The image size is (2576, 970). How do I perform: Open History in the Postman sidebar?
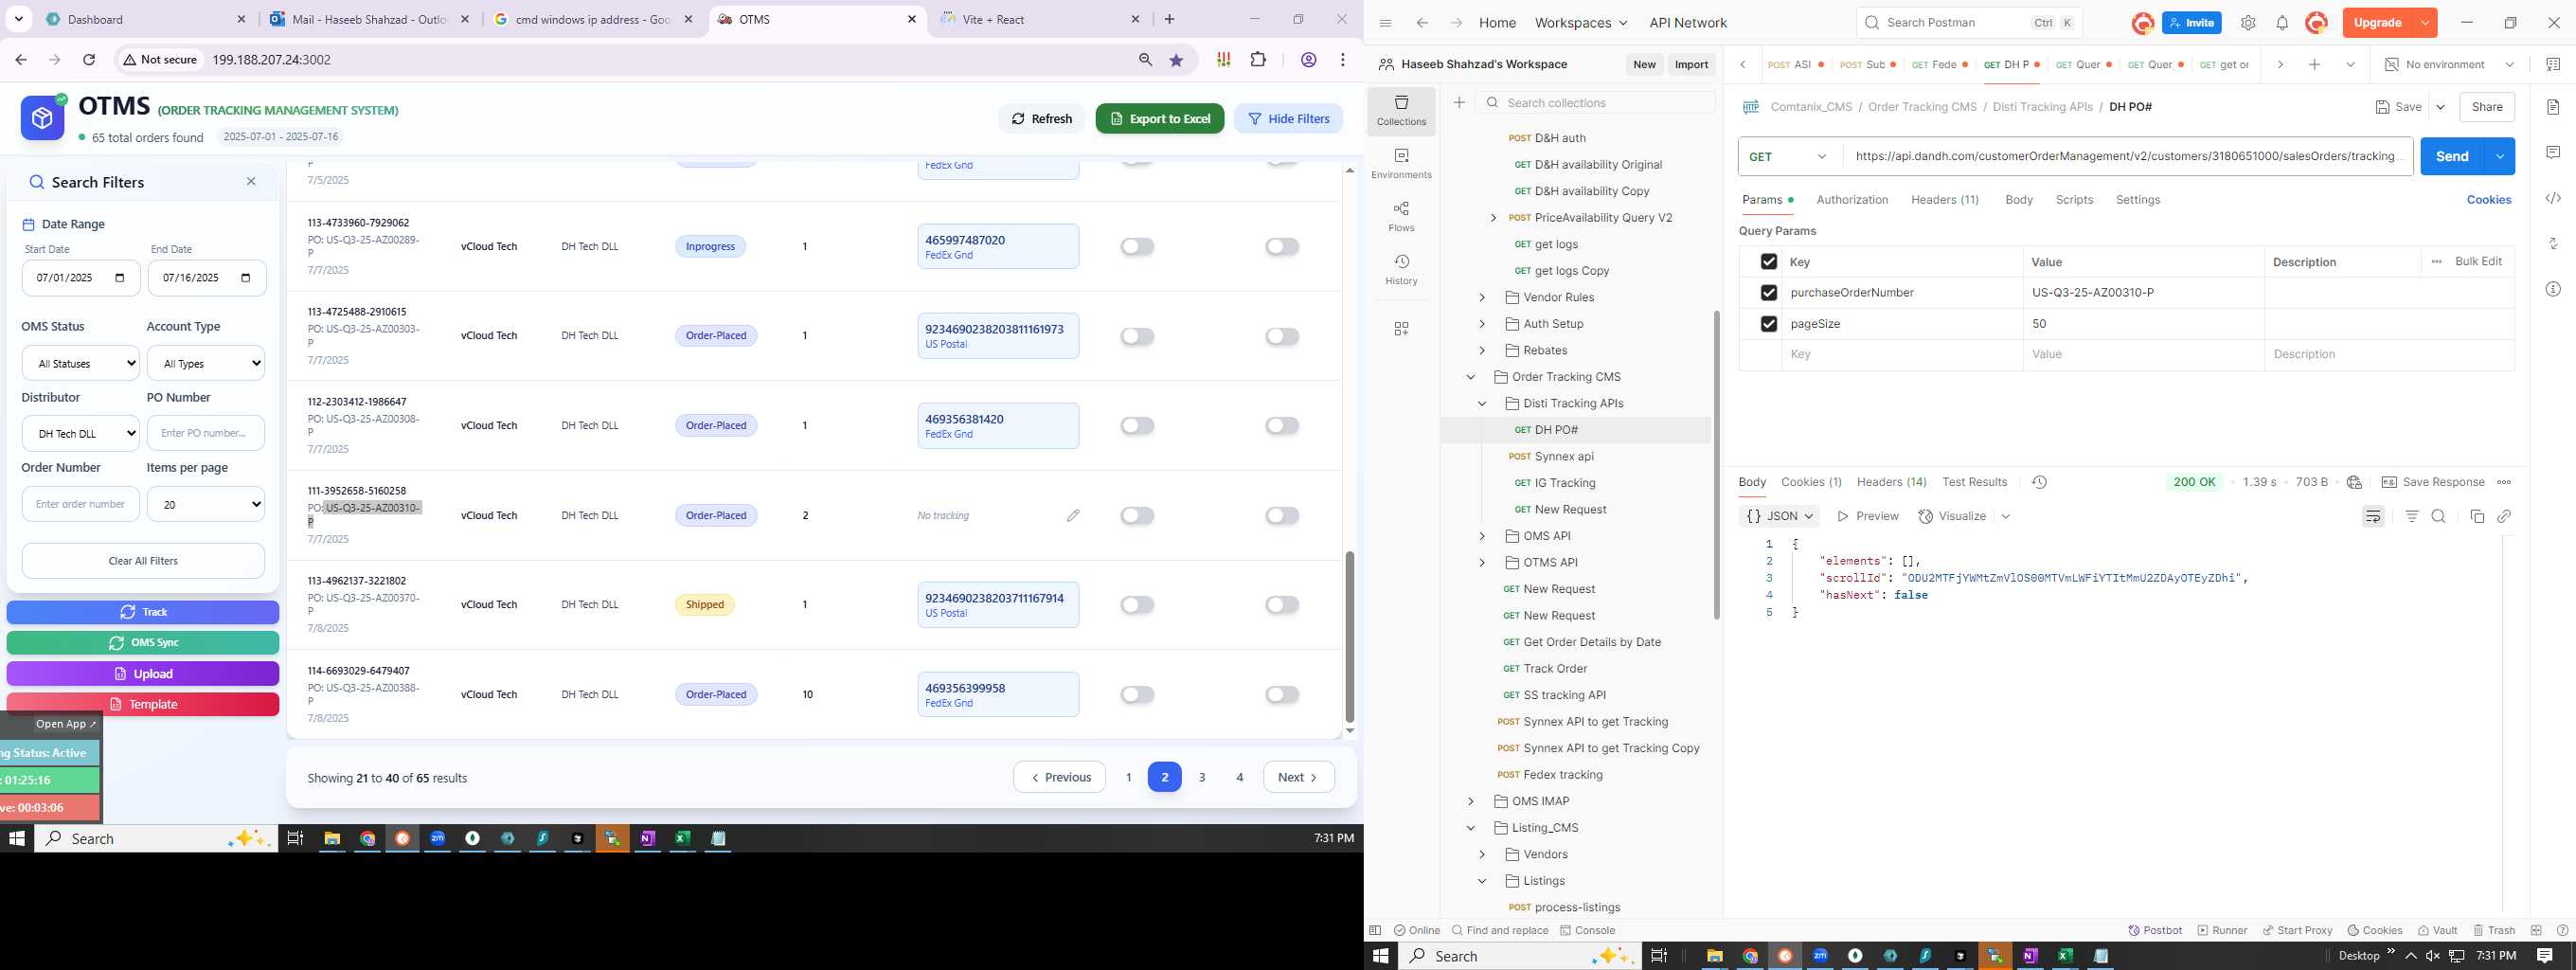point(1401,269)
